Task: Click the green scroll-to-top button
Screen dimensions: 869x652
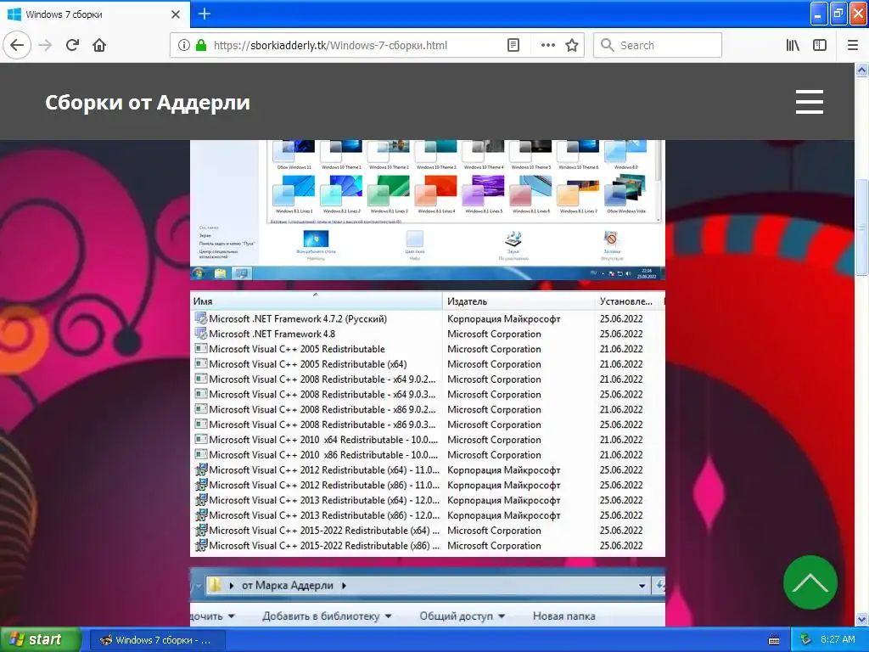Action: pos(810,582)
